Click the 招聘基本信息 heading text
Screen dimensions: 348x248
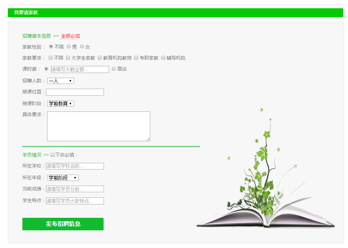pos(36,36)
